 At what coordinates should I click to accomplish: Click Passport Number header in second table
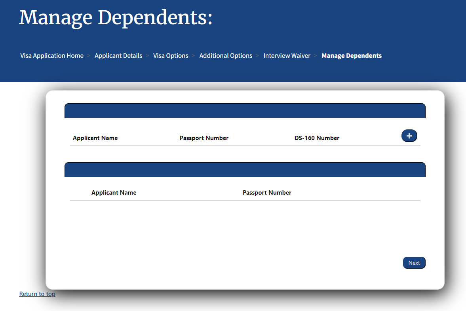pos(267,192)
